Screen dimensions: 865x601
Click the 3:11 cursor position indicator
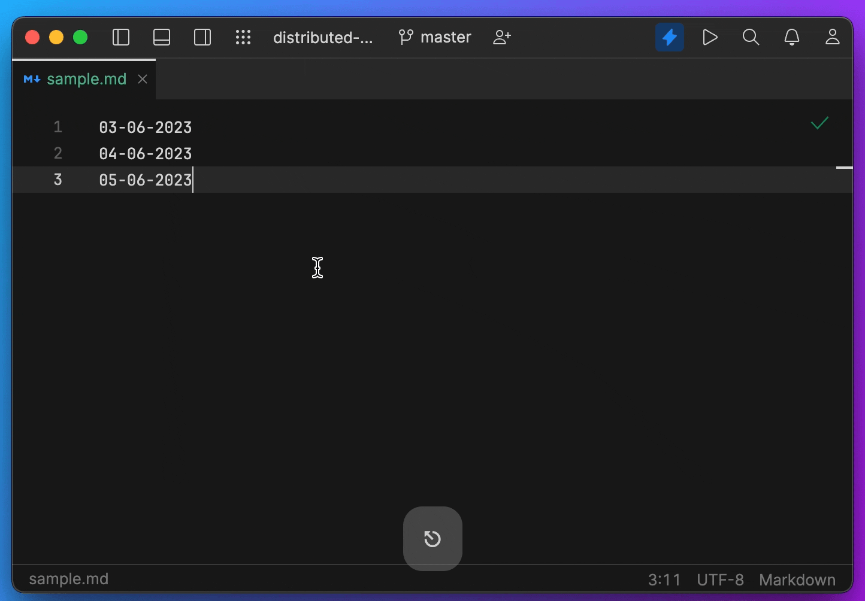(664, 579)
